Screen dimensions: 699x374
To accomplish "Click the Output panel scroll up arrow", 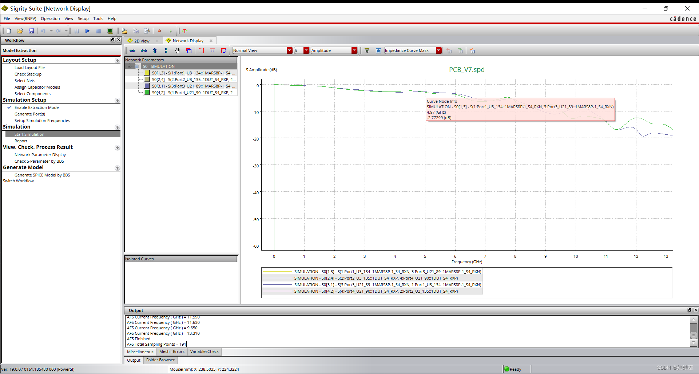I will click(694, 320).
